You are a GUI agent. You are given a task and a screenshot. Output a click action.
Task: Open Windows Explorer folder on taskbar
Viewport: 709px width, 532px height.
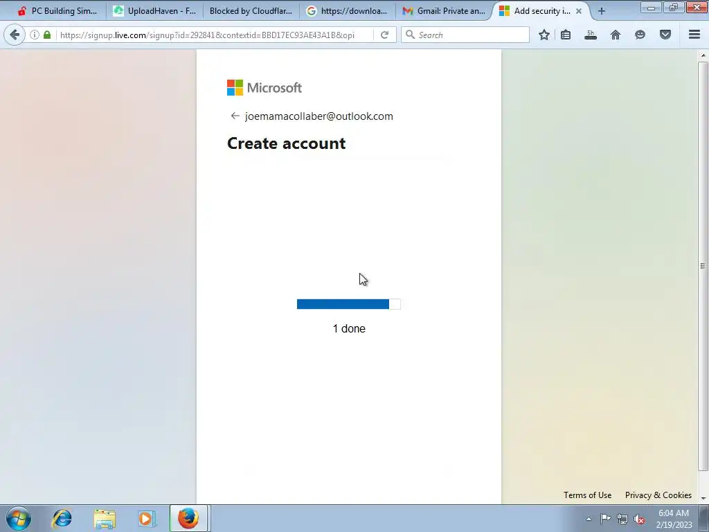105,518
